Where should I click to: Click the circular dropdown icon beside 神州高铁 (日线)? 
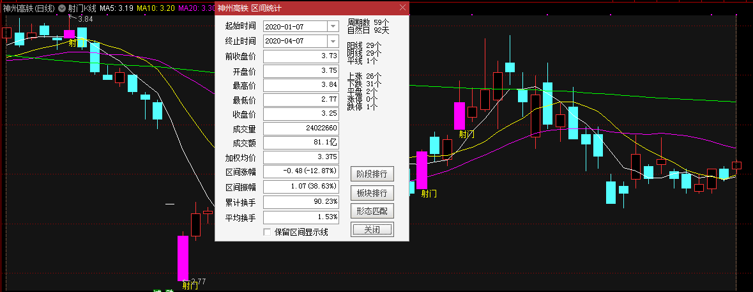[x=61, y=8]
